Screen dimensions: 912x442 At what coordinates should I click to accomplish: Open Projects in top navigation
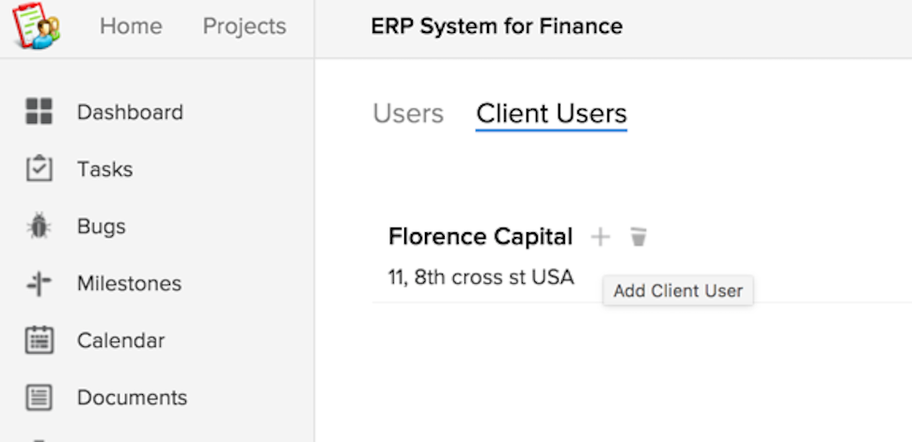tap(244, 26)
